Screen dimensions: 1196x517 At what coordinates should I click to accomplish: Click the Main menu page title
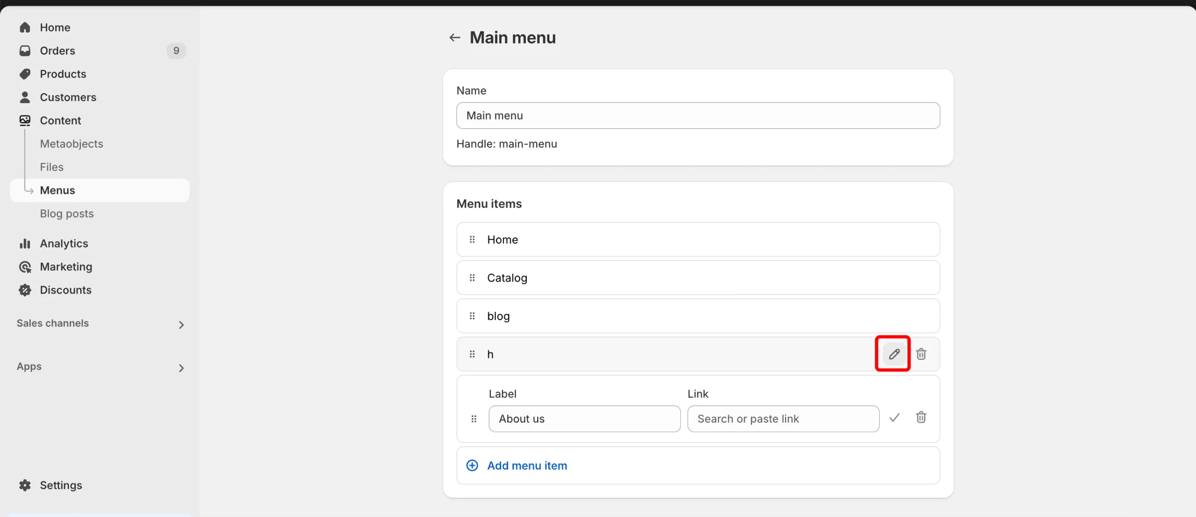pyautogui.click(x=512, y=38)
